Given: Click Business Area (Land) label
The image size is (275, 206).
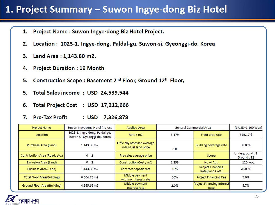Looking at the screenshot, I should pyautogui.click(x=42, y=169).
